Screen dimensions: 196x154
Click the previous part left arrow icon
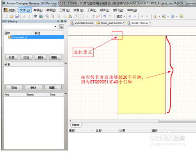point(142,16)
